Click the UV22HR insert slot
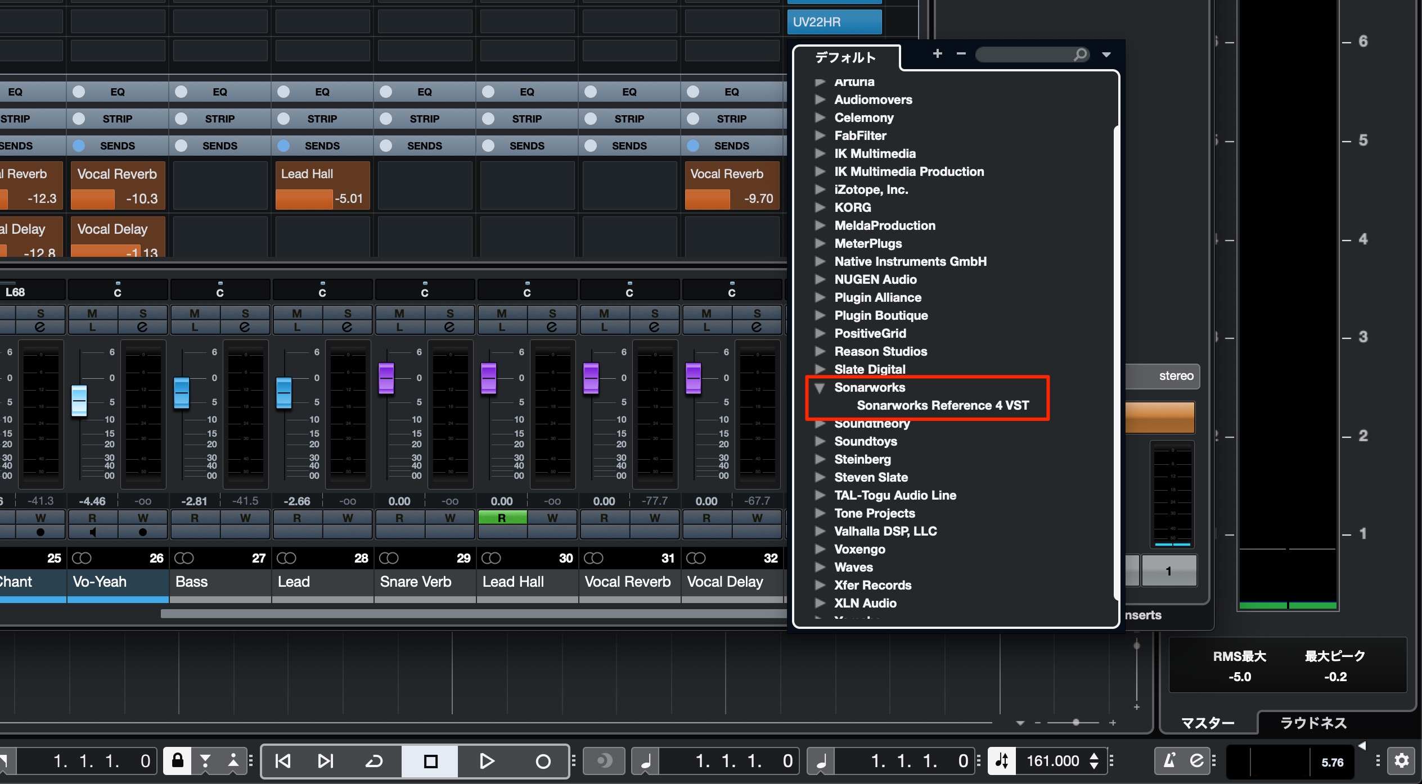 tap(834, 22)
